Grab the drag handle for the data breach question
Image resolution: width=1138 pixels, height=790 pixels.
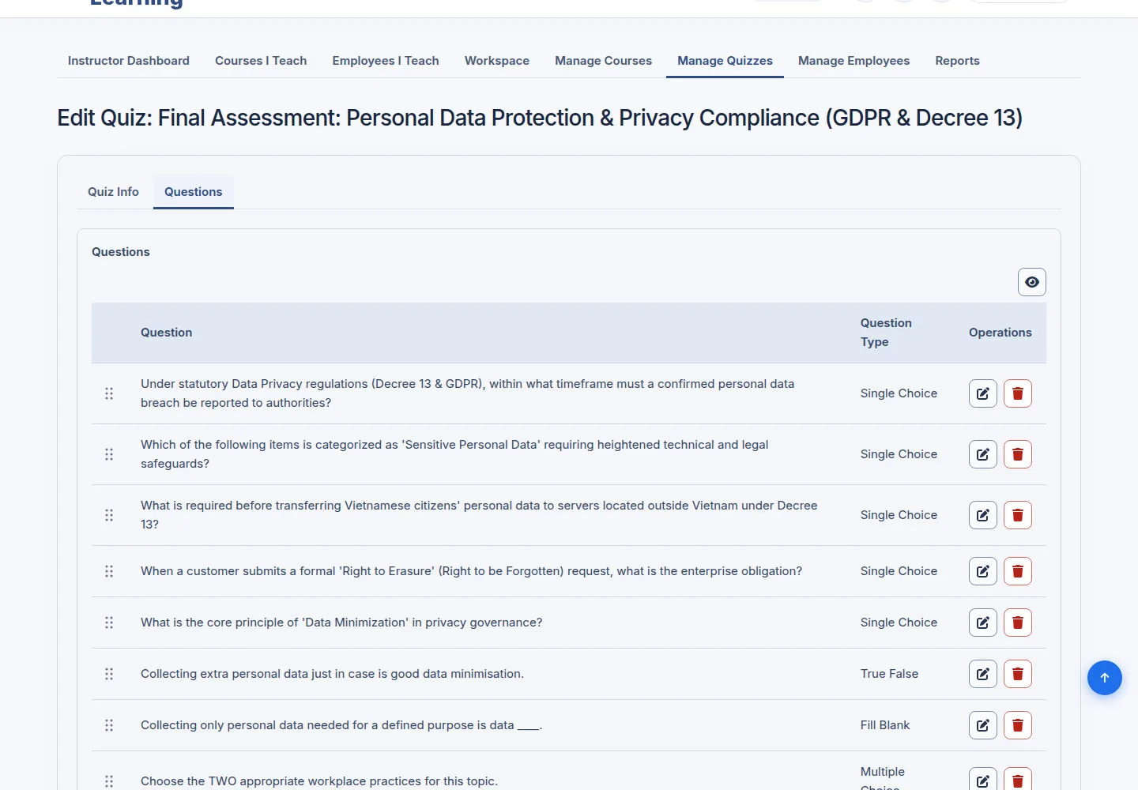109,393
